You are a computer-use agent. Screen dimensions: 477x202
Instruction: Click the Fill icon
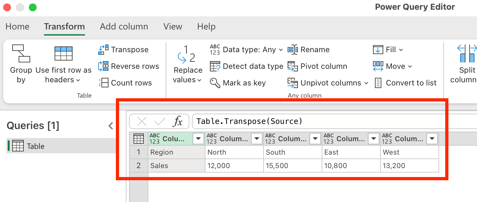tap(378, 50)
